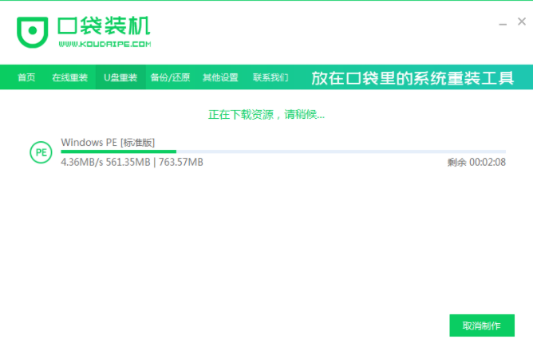
Task: Click the 剩余 00:02:08 remaining time
Action: click(x=476, y=162)
